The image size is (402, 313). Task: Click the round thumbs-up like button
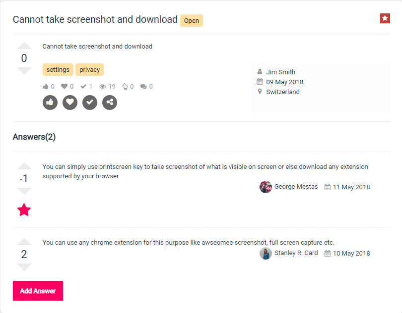[x=50, y=103]
